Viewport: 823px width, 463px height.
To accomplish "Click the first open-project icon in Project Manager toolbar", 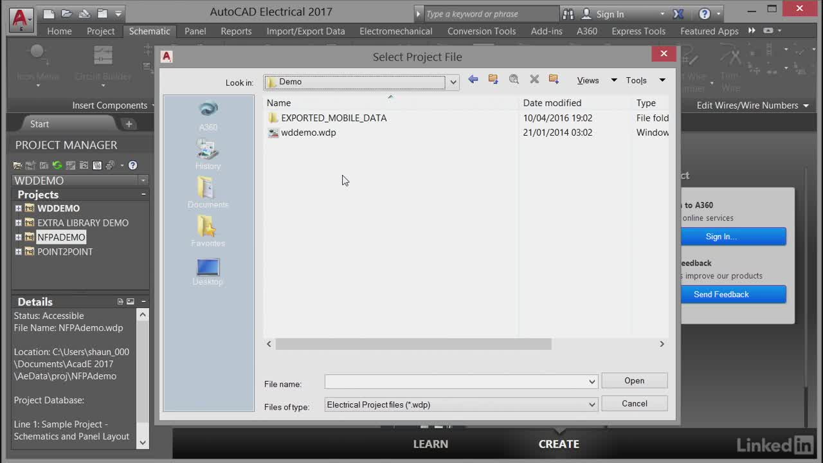I will (x=18, y=165).
